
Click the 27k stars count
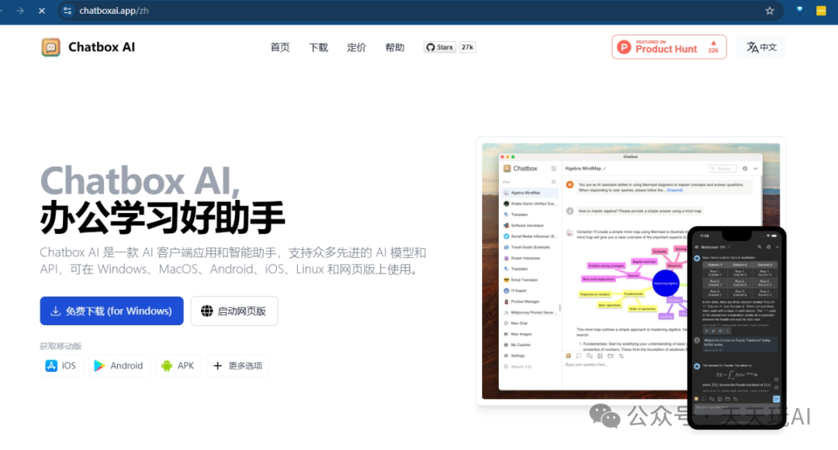pyautogui.click(x=468, y=47)
